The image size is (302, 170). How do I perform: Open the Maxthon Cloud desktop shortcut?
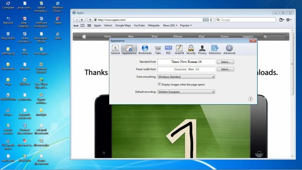pyautogui.click(x=58, y=7)
